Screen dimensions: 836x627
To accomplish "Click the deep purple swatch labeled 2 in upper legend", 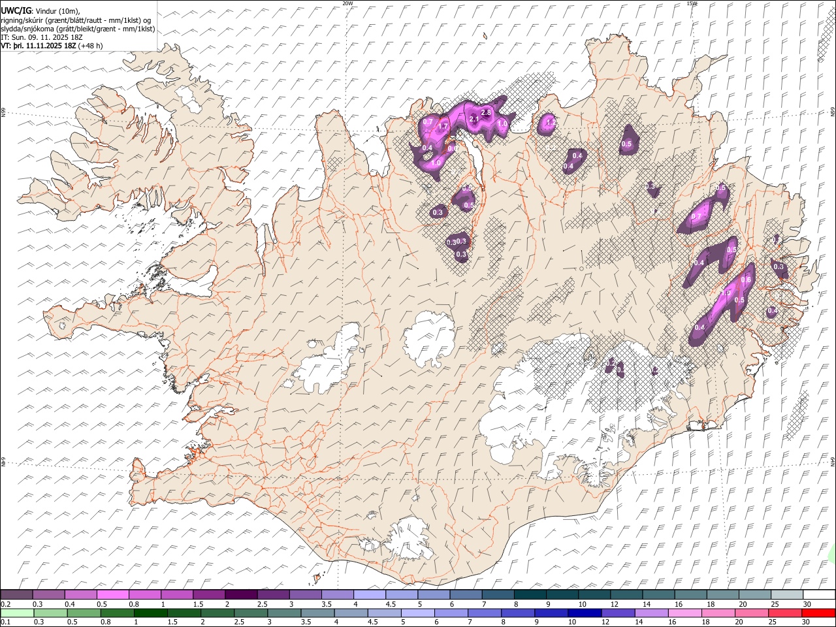I will [x=241, y=594].
